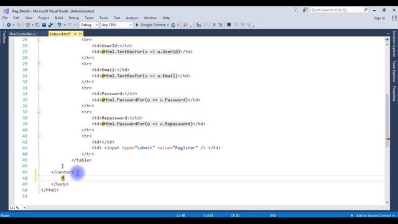Screen dimensions: 398x224
Task: Collapse the tr block at line 25
Action: [x=39, y=40]
